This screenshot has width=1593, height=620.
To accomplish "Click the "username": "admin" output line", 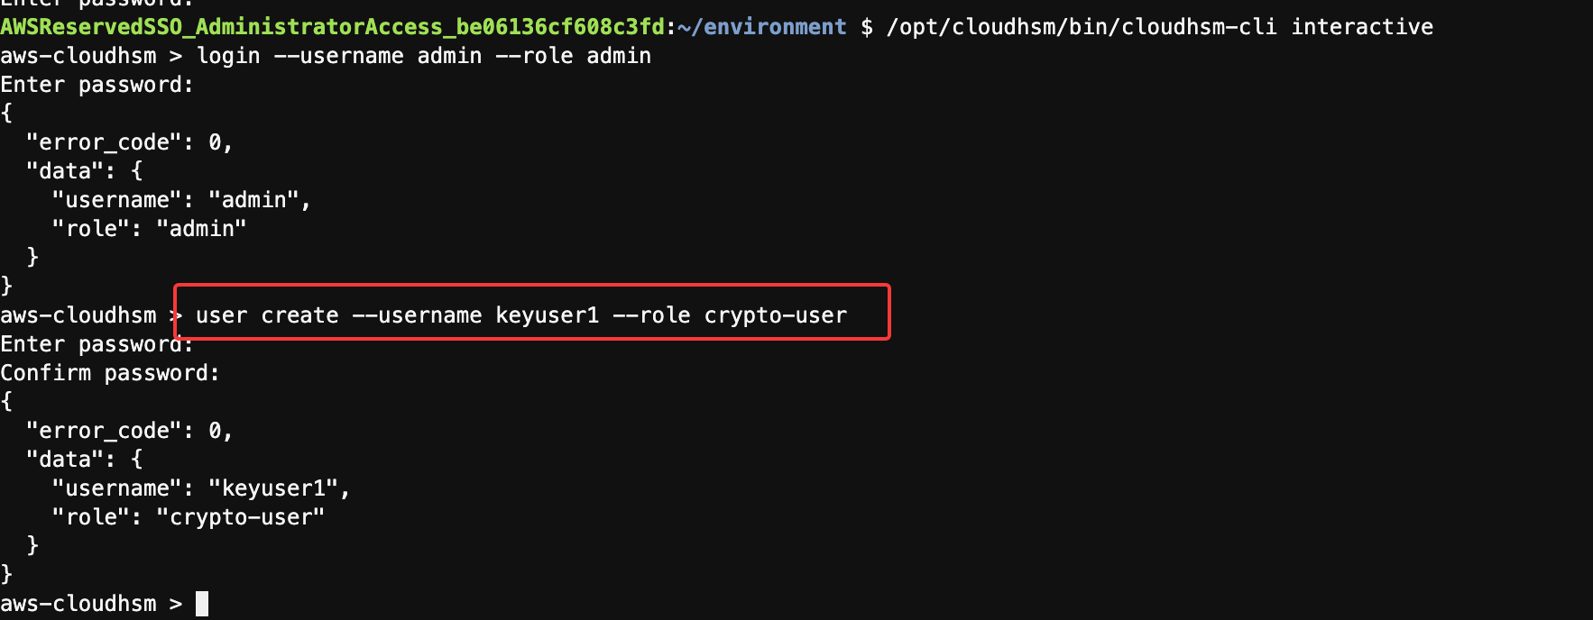I will 180,200.
